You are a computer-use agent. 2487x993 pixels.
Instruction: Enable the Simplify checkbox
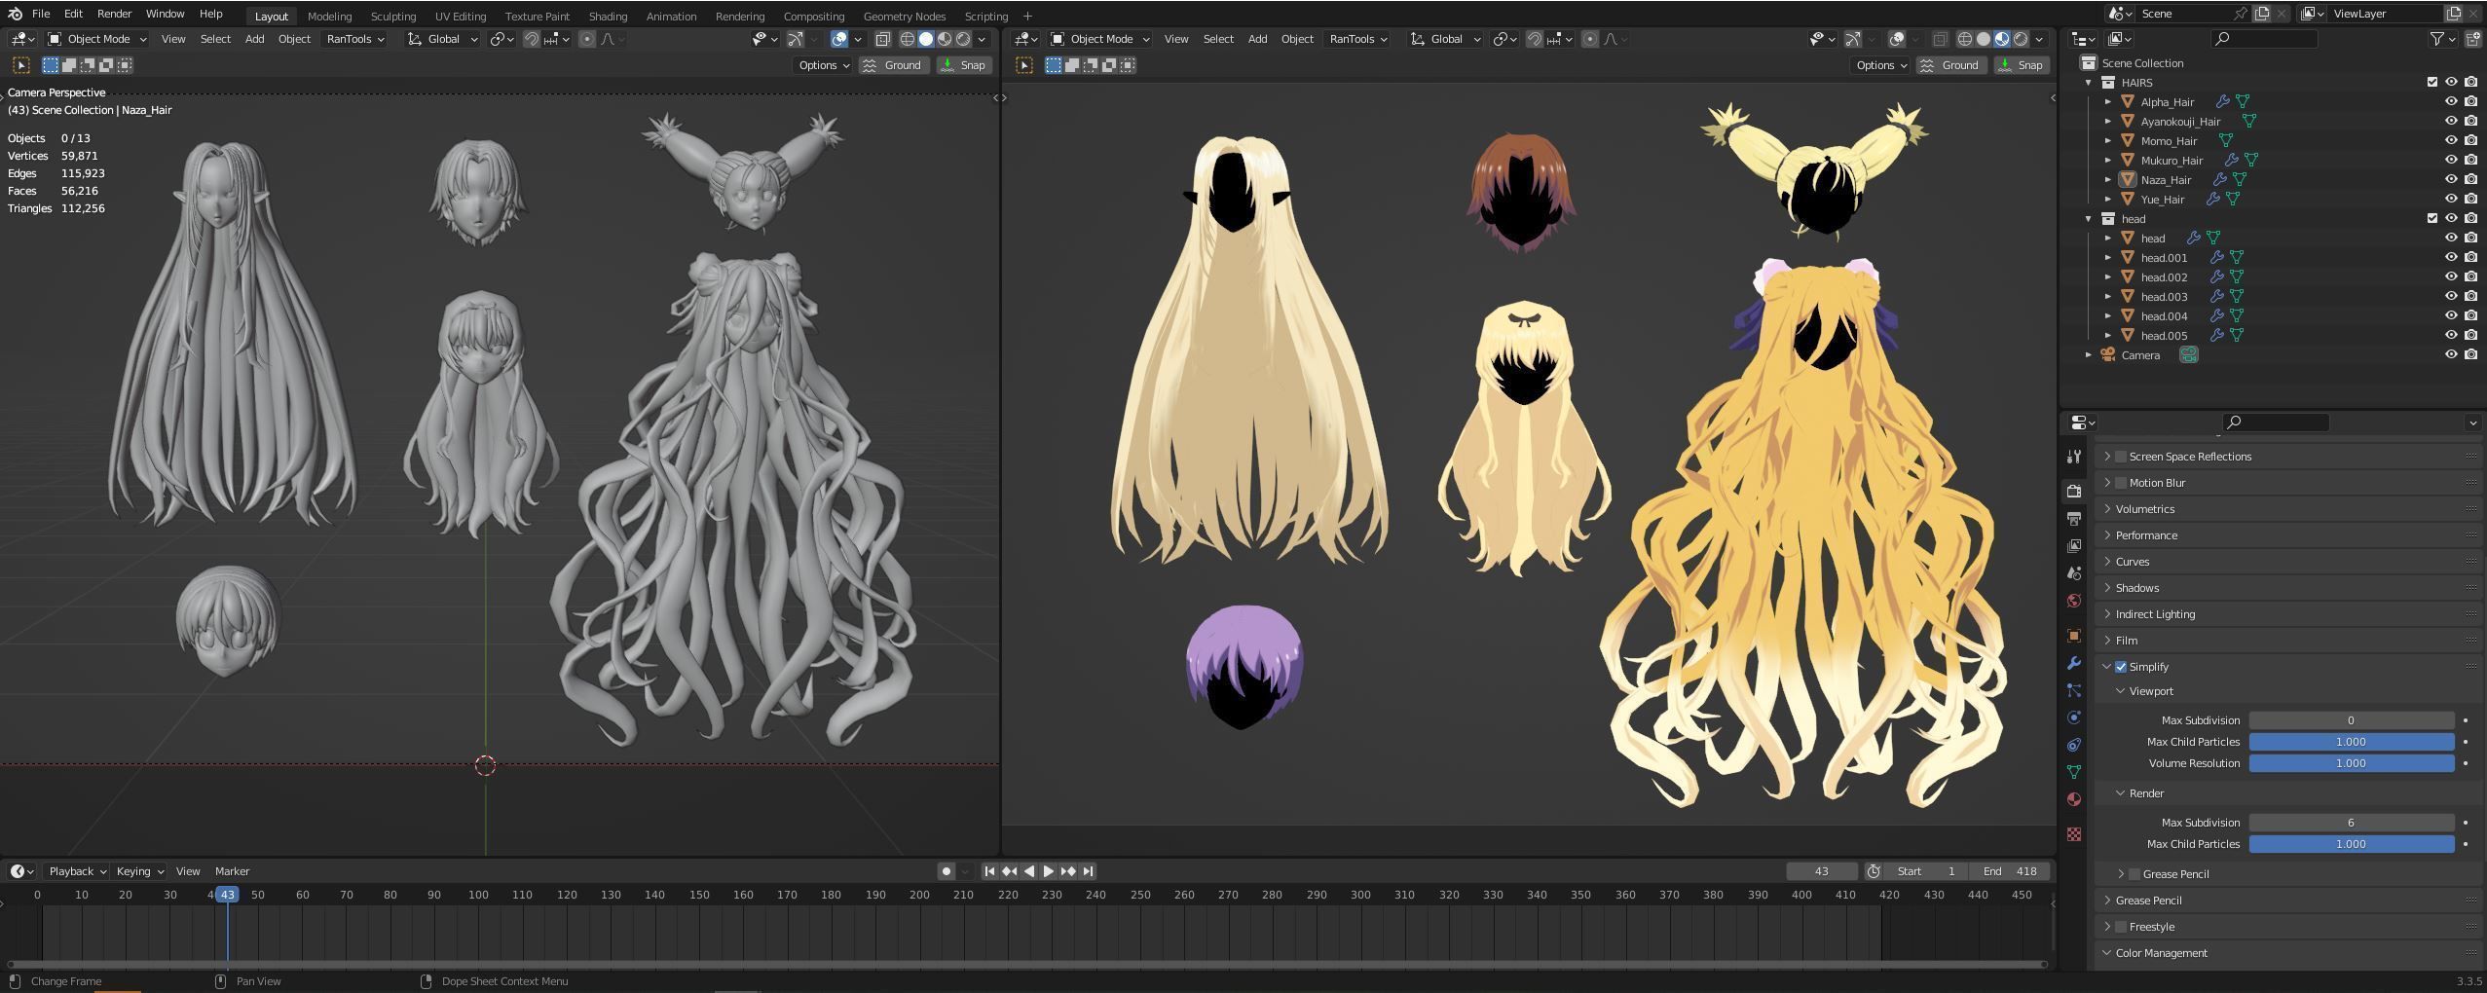pyautogui.click(x=2121, y=667)
